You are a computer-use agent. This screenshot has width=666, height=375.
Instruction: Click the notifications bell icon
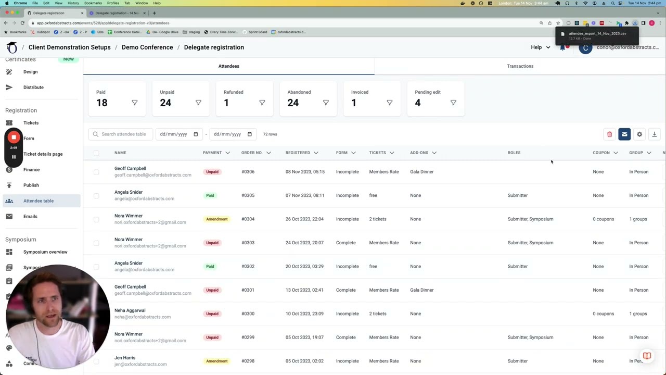(562, 47)
